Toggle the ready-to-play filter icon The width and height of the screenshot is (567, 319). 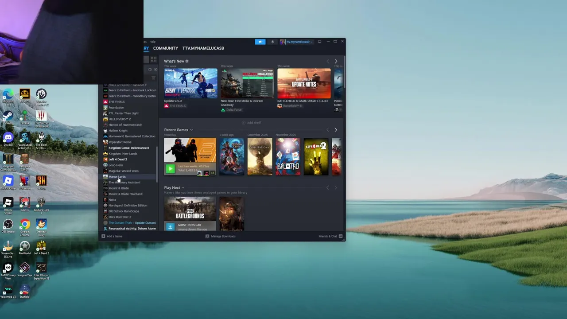pyautogui.click(x=155, y=70)
